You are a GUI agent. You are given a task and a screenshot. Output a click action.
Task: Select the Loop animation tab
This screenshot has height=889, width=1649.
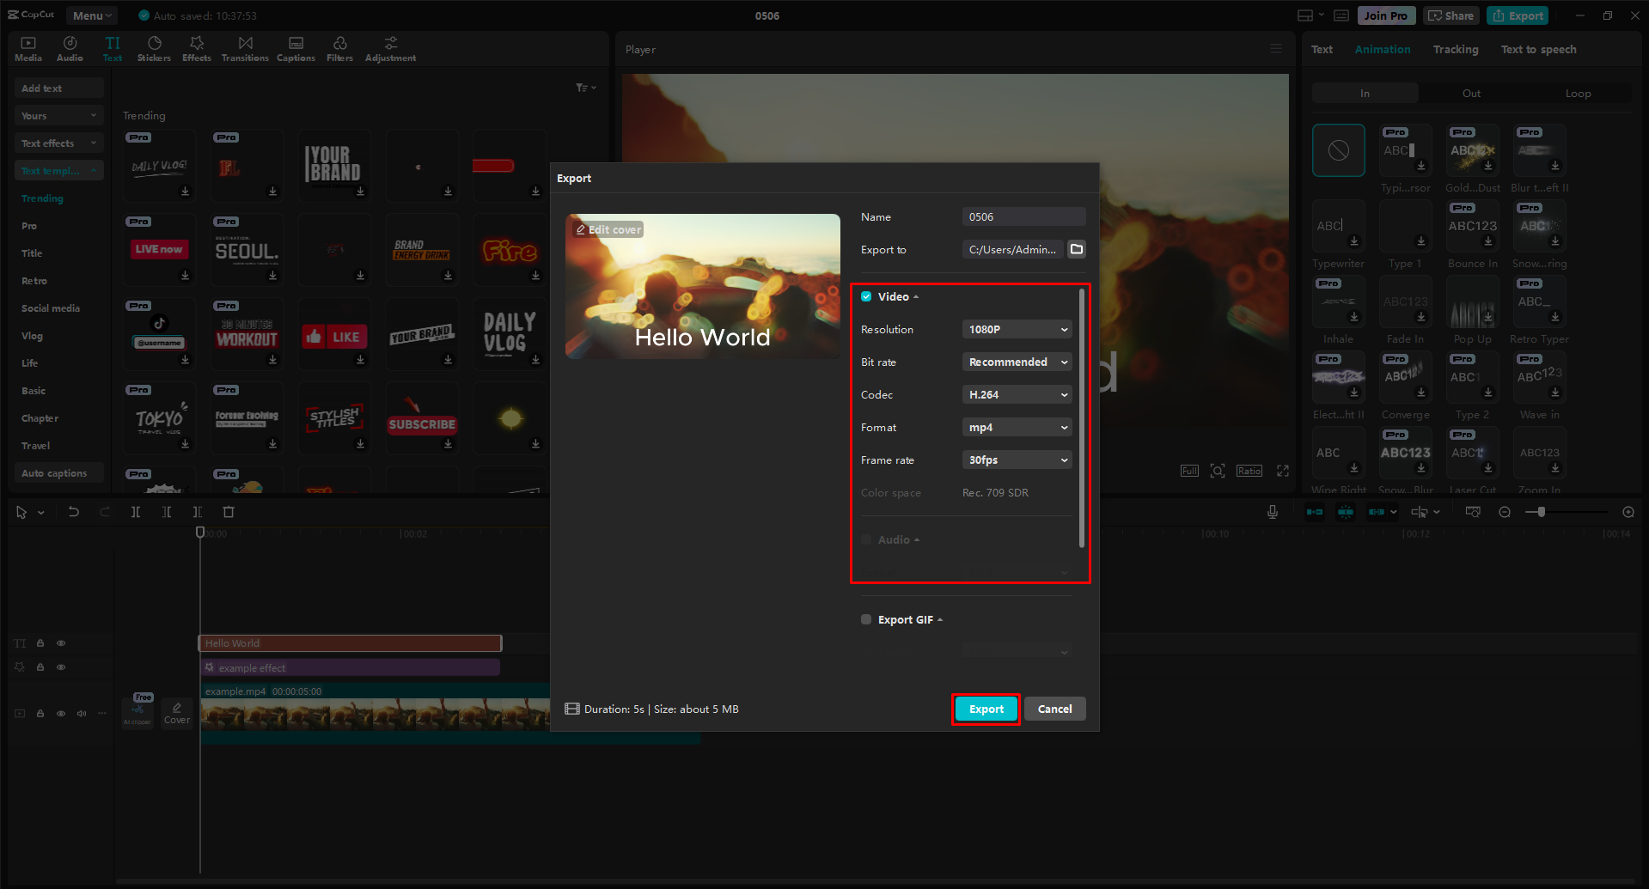click(x=1578, y=93)
